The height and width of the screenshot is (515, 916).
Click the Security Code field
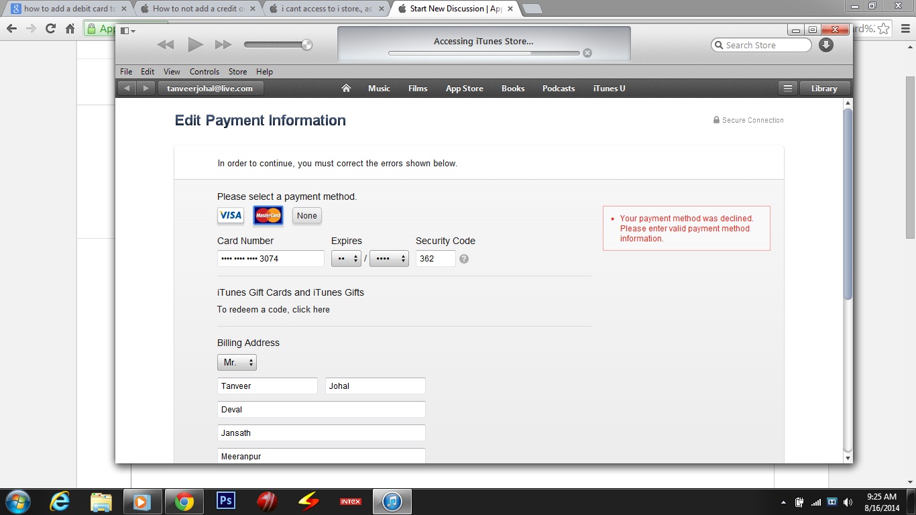(436, 258)
